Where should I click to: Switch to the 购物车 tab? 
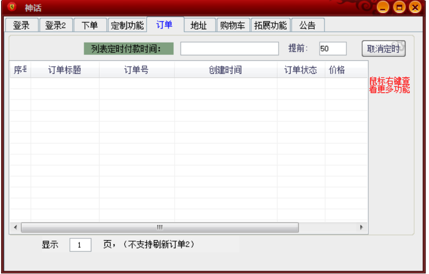coord(233,25)
